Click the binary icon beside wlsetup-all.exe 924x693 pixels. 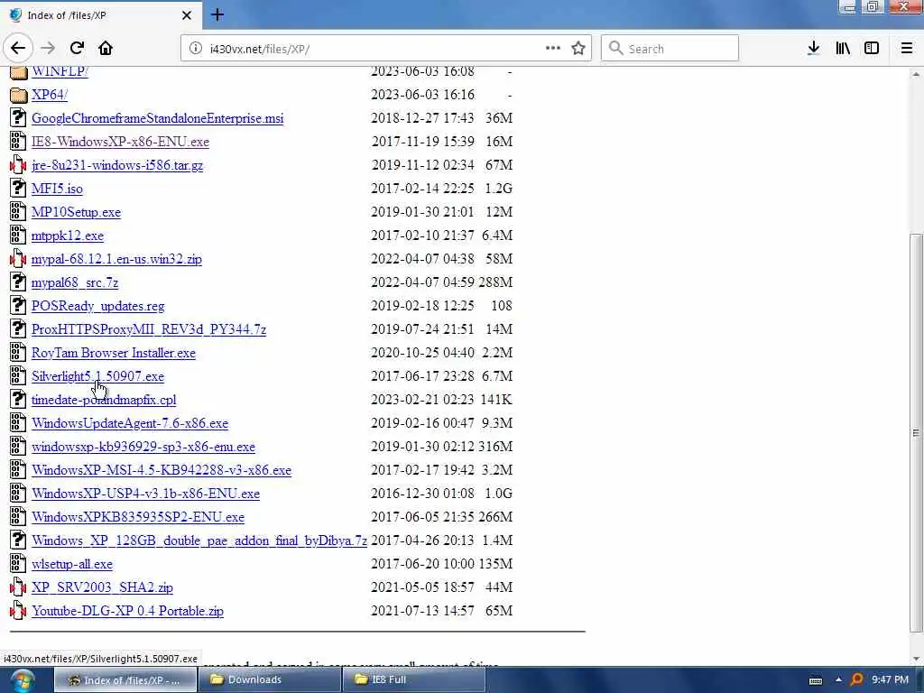point(18,564)
